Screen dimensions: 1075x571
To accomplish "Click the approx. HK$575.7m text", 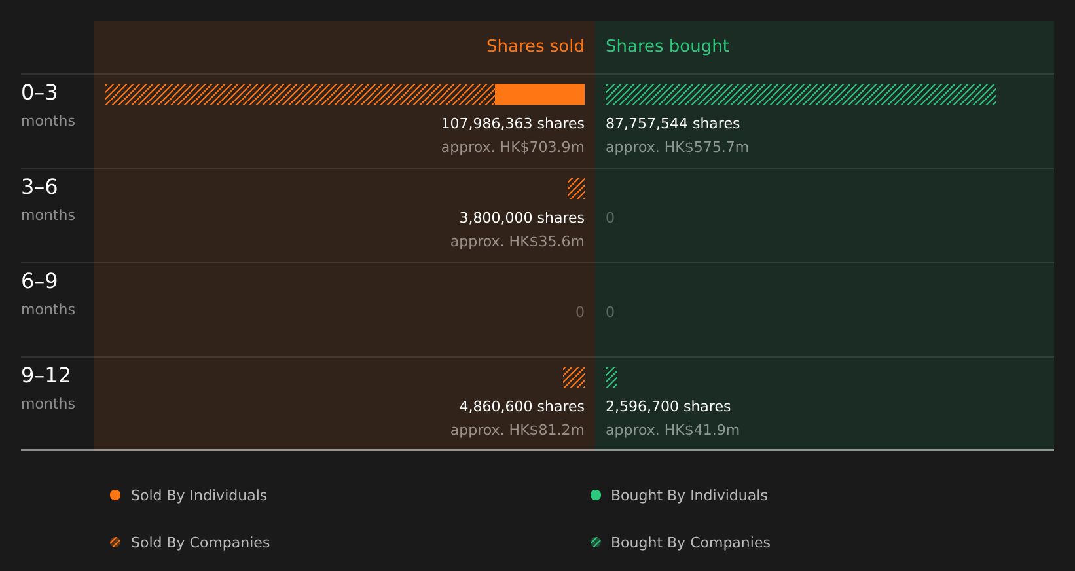I will [x=677, y=147].
